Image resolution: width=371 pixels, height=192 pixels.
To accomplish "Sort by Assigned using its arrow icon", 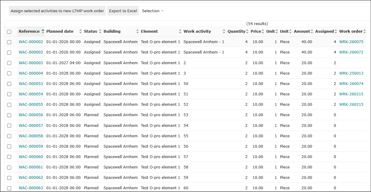I will (336, 31).
